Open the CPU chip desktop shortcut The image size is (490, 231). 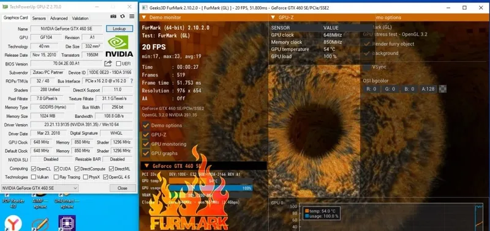(67, 223)
